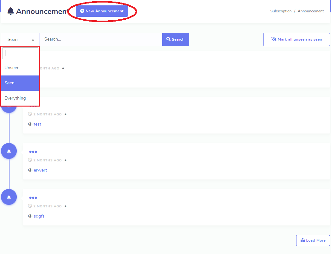
Task: Click the clock icon on sdgfs announcement
Action: tap(30, 206)
